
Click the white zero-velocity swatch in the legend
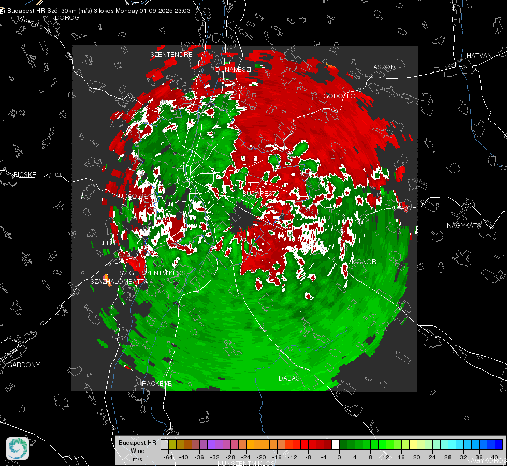click(336, 445)
